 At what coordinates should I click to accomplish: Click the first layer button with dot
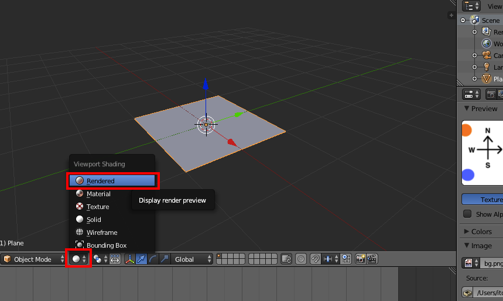(x=219, y=256)
